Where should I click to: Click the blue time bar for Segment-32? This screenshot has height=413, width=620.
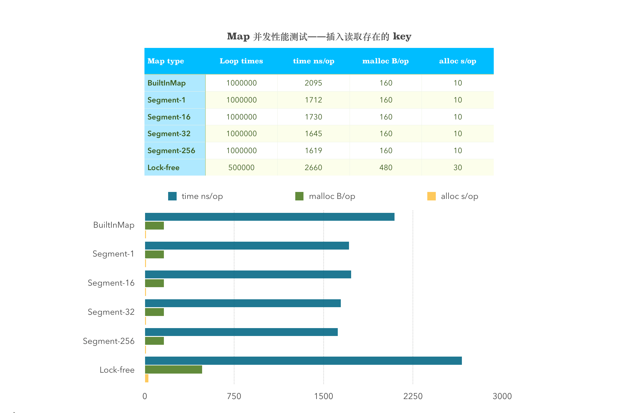(243, 303)
